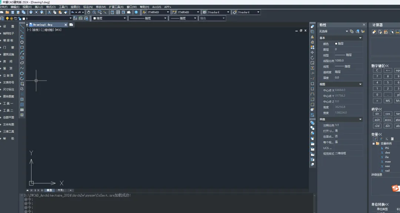Expand the 门窗 sidebar menu
400x213 pixels.
[x=8, y=47]
